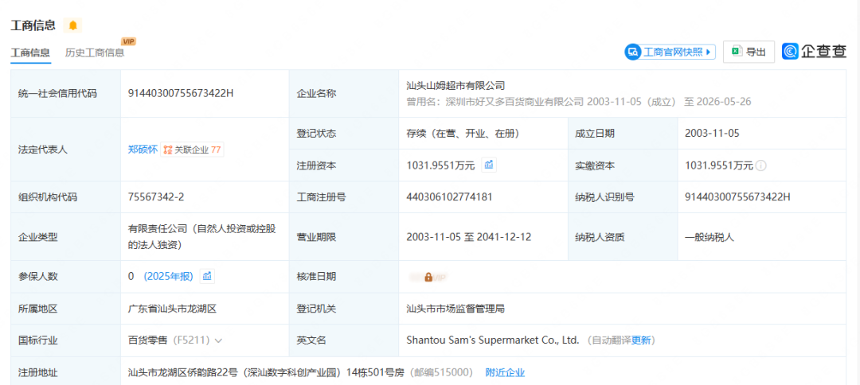This screenshot has width=860, height=385.
Task: Click the VIP badge above 历史工商信息
Action: tap(128, 41)
